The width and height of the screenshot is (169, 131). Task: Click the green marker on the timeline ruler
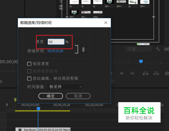[15, 100]
